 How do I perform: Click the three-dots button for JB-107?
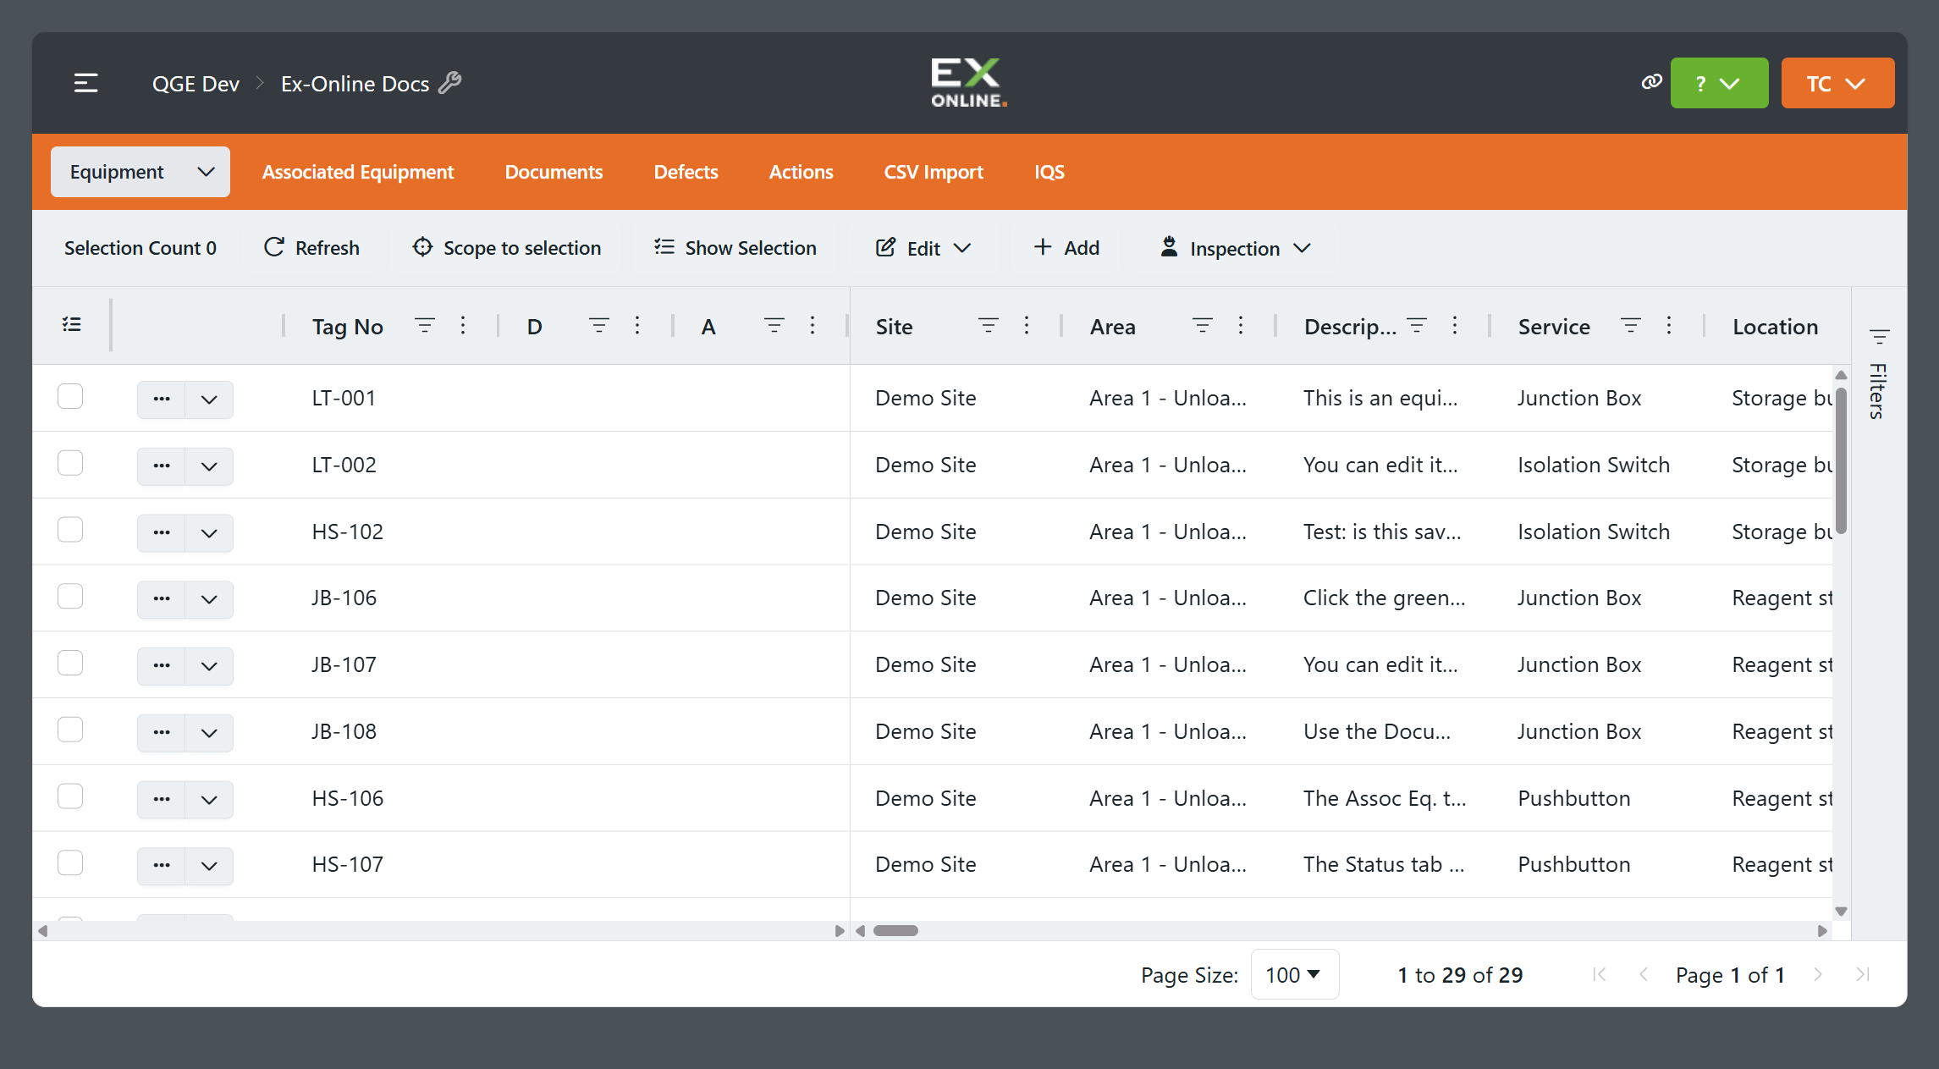click(162, 665)
